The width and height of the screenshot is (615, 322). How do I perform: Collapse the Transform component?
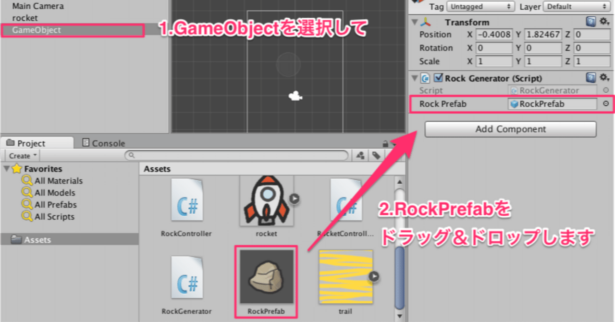point(414,22)
